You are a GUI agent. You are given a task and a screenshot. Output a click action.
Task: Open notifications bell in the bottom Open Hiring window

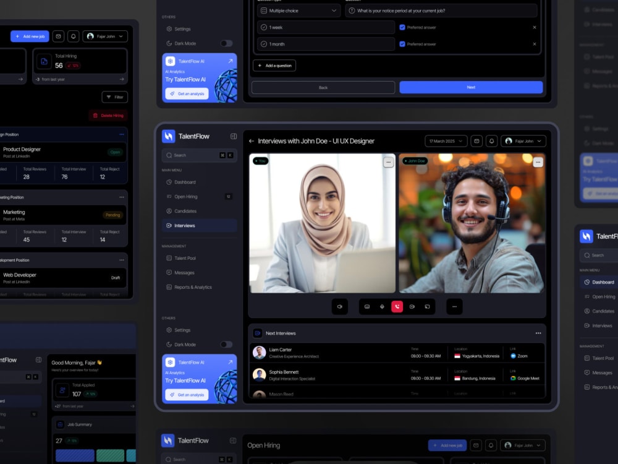point(491,445)
